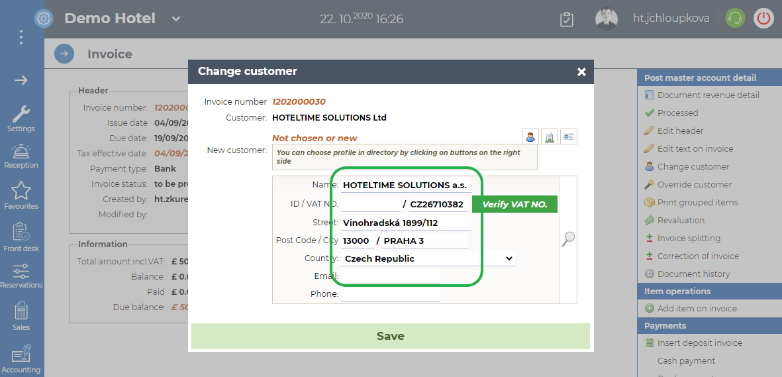Click the Save button
The width and height of the screenshot is (782, 377).
(x=391, y=336)
